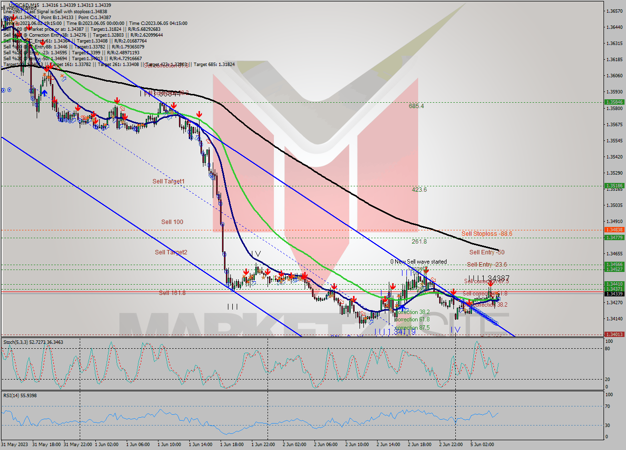Screen dimensions: 626x450
Task: Click the hollow blue up-right arrow icon
Action: [64, 79]
